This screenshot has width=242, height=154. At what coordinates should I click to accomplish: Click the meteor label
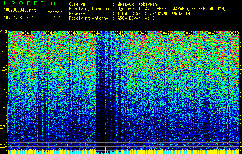coord(55,12)
